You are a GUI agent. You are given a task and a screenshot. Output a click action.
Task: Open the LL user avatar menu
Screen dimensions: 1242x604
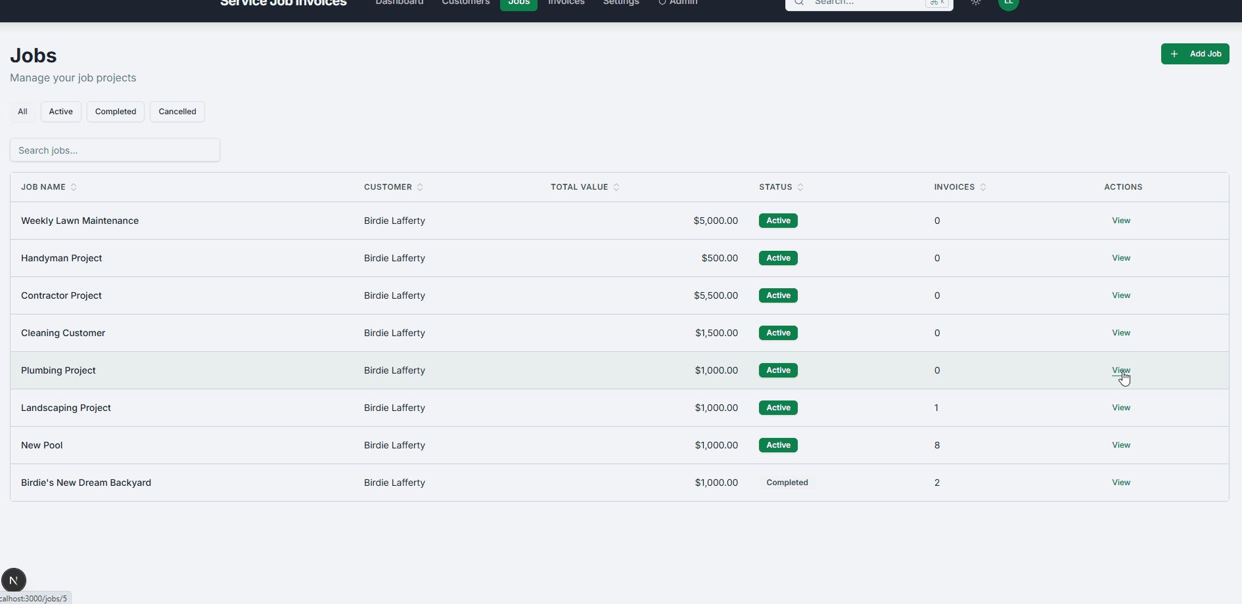(1008, 3)
